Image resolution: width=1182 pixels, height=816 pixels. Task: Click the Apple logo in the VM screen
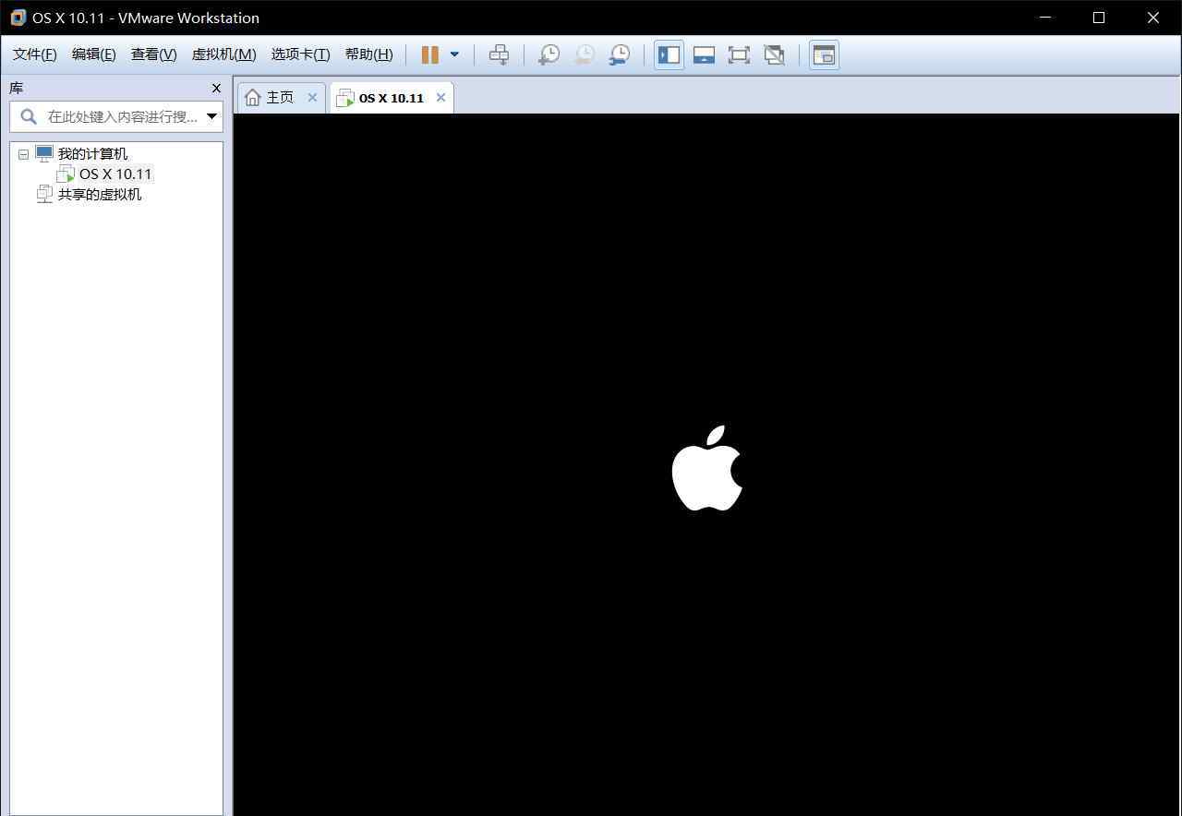click(706, 468)
